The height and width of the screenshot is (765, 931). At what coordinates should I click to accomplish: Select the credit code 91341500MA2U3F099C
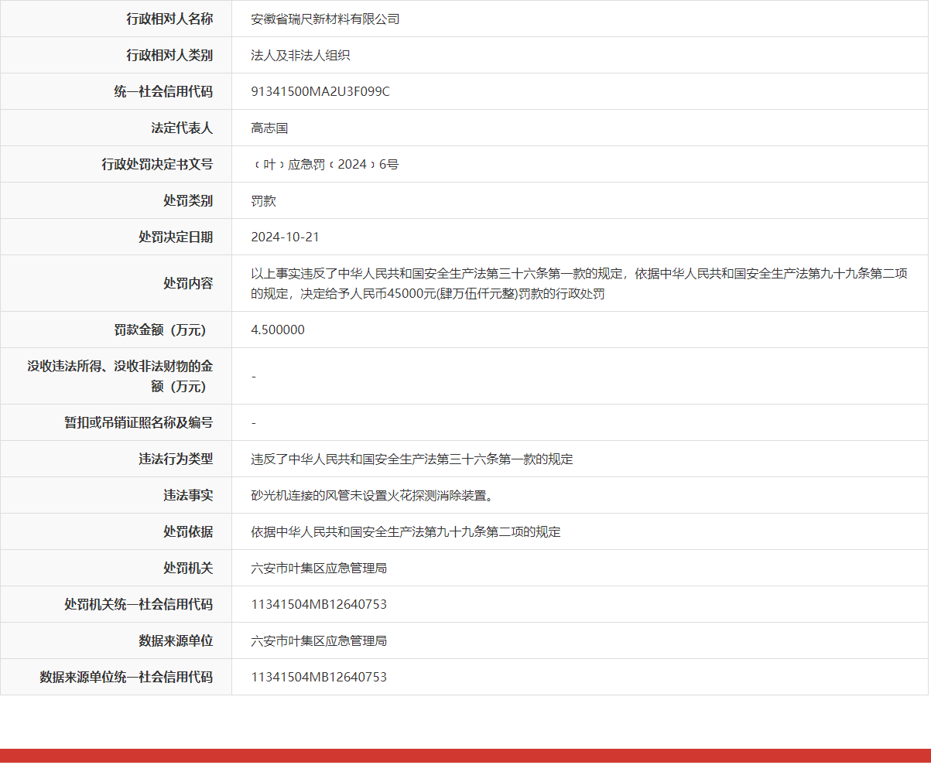(x=320, y=92)
